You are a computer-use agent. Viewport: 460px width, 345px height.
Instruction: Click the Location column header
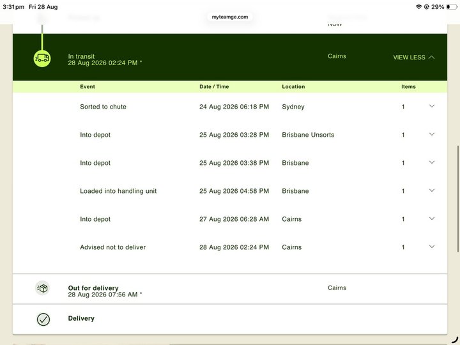point(293,86)
